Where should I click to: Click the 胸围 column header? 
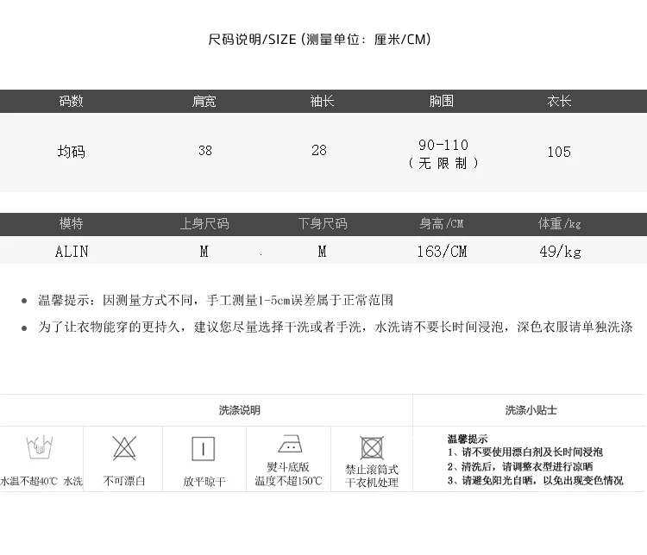pyautogui.click(x=441, y=101)
